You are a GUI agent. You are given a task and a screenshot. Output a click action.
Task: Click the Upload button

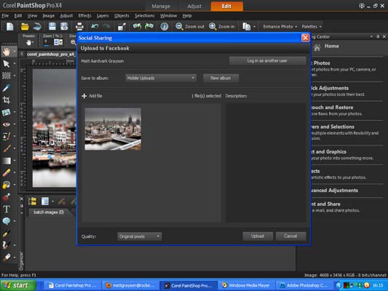(258, 236)
